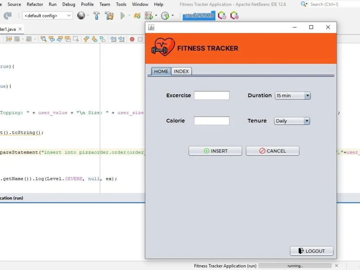Select the HOME tab in Fitness Tracker
This screenshot has width=360, height=270.
tap(161, 71)
